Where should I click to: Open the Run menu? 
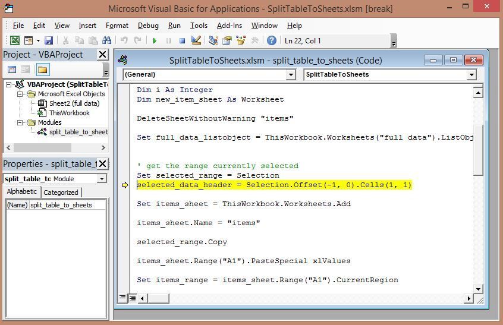(x=174, y=26)
